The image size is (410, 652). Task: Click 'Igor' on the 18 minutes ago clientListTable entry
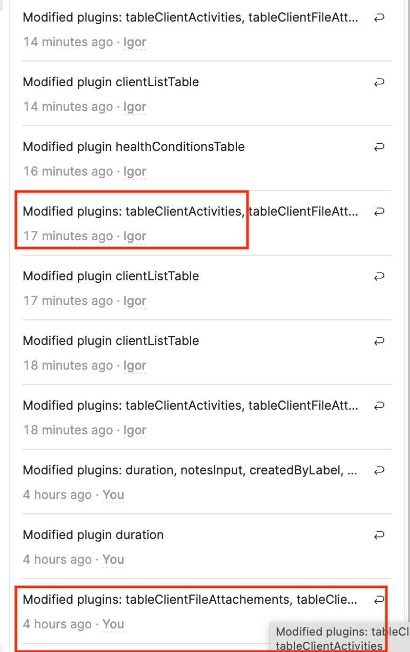135,366
